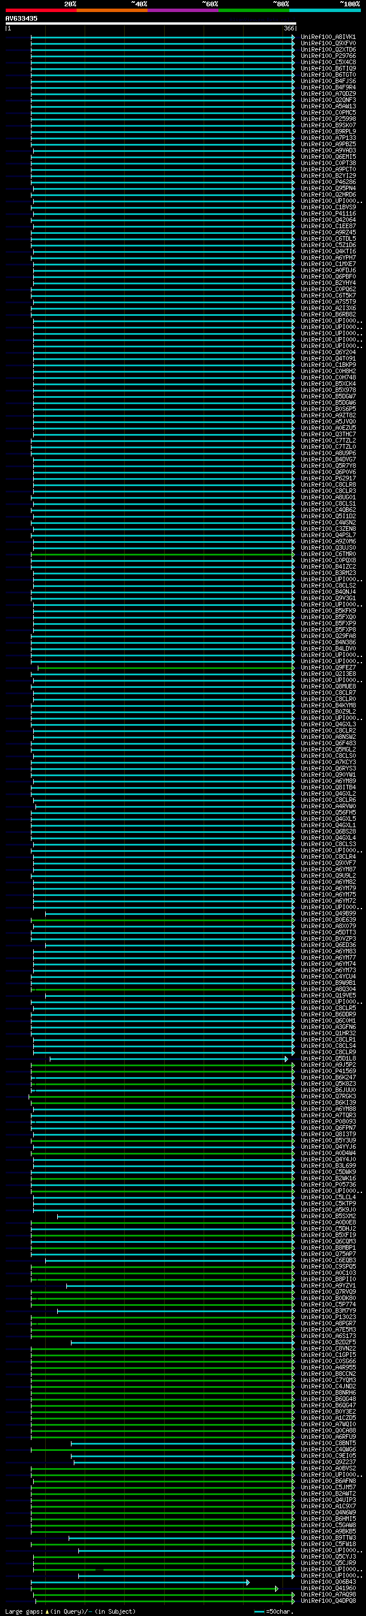Select UniRef100_C1BVS9 label
The height and width of the screenshot is (1616, 366).
(x=328, y=207)
